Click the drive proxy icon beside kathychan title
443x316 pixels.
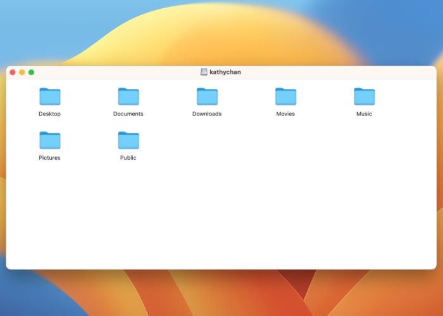pyautogui.click(x=204, y=72)
